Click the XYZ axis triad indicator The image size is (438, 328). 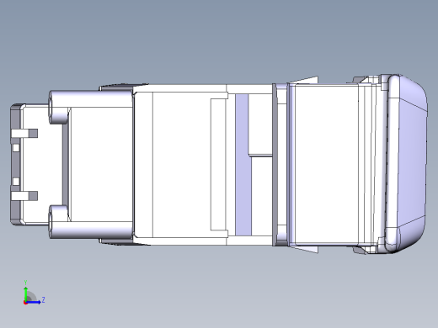(x=34, y=293)
